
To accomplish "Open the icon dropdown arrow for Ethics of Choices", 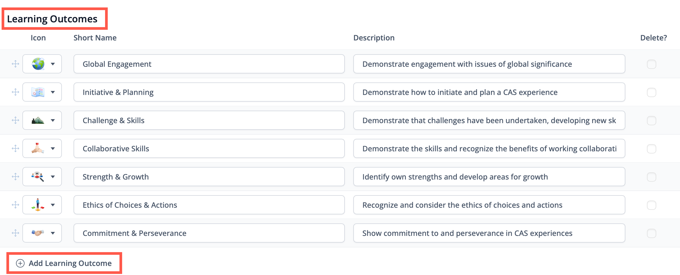I will 53,205.
